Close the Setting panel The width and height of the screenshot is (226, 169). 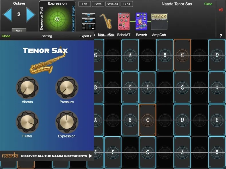(x=6, y=36)
